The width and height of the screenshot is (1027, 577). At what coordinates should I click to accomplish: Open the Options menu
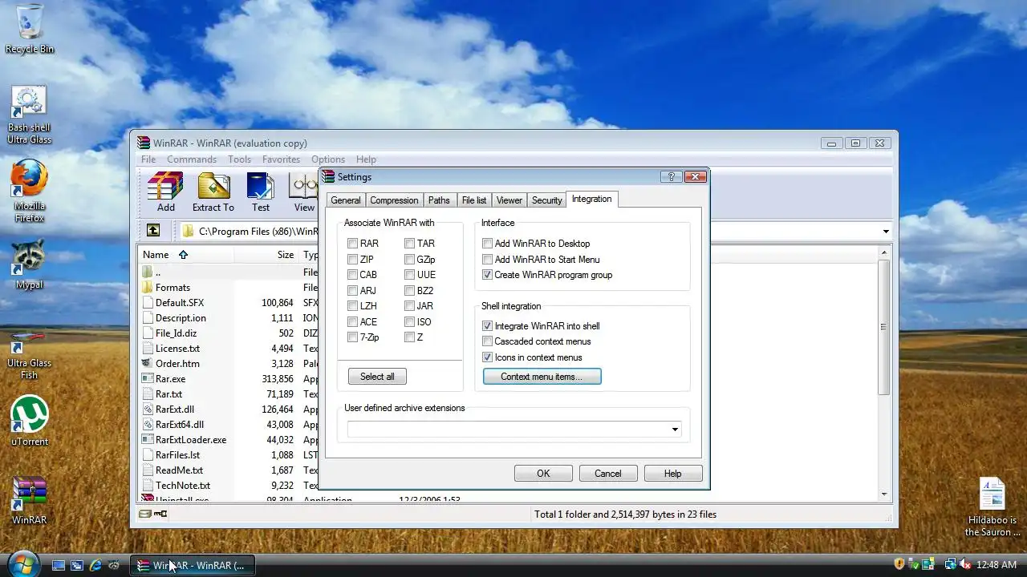pyautogui.click(x=328, y=159)
